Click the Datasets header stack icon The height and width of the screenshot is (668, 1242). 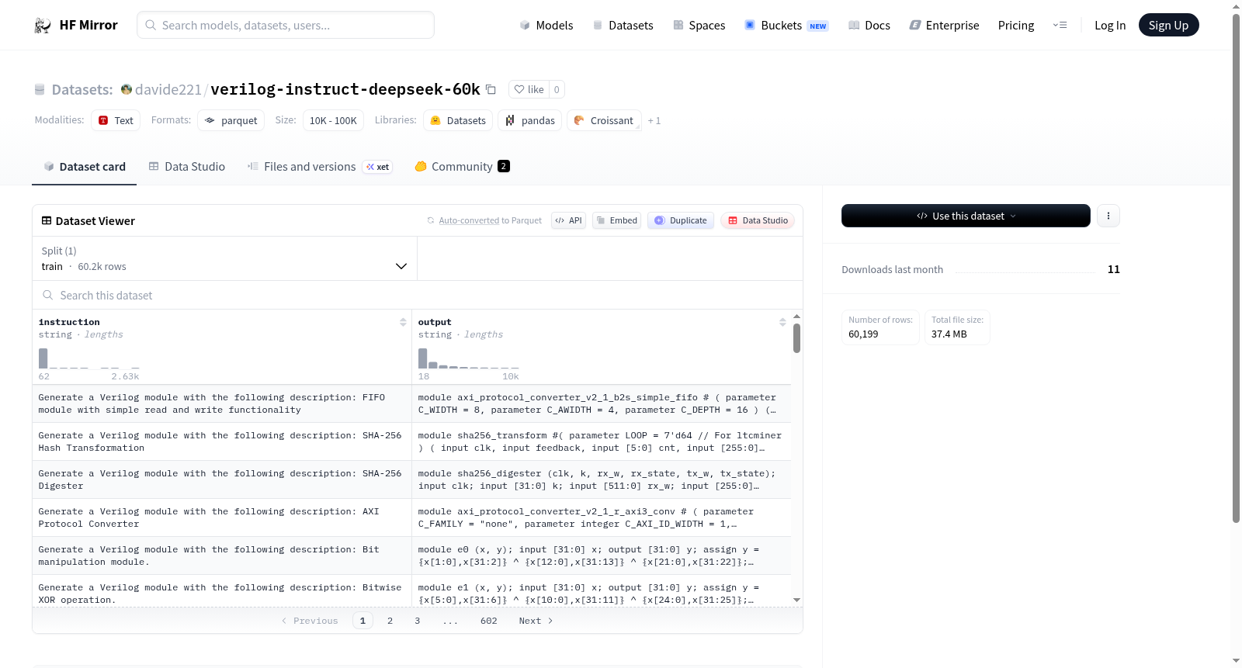pos(40,90)
